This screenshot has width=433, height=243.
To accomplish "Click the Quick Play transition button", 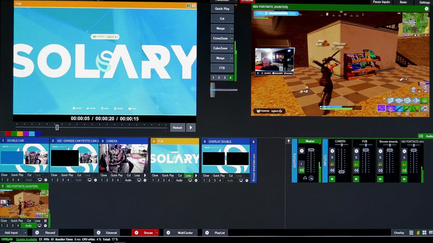I will click(x=222, y=9).
